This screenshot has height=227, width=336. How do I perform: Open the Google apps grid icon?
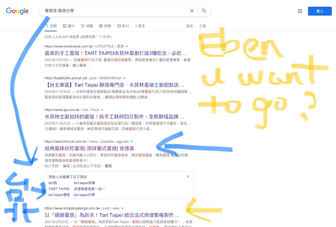300,11
